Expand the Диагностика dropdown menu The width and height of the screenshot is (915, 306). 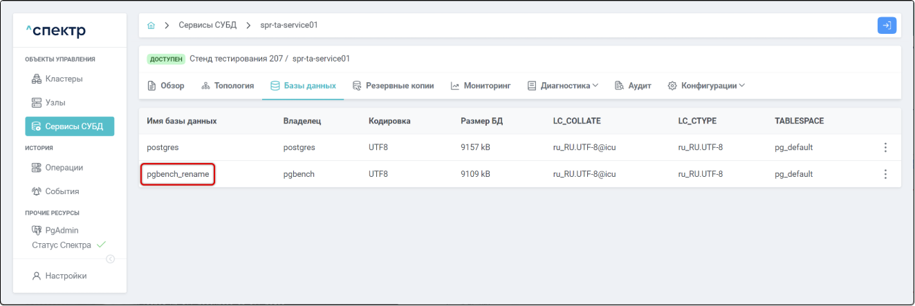(x=563, y=86)
